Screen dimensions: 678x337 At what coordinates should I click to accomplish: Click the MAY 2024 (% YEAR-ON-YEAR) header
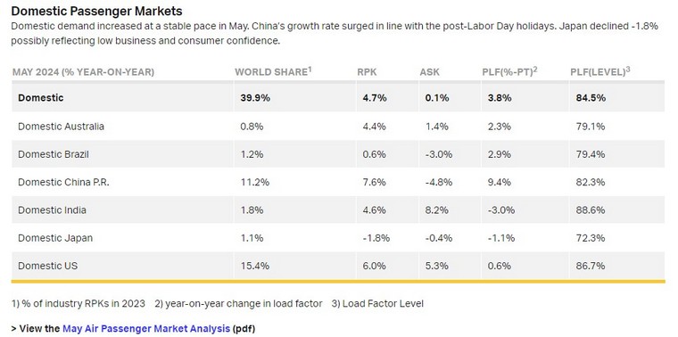click(83, 72)
